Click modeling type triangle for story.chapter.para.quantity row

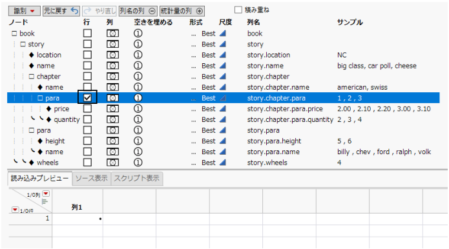pyautogui.click(x=222, y=119)
